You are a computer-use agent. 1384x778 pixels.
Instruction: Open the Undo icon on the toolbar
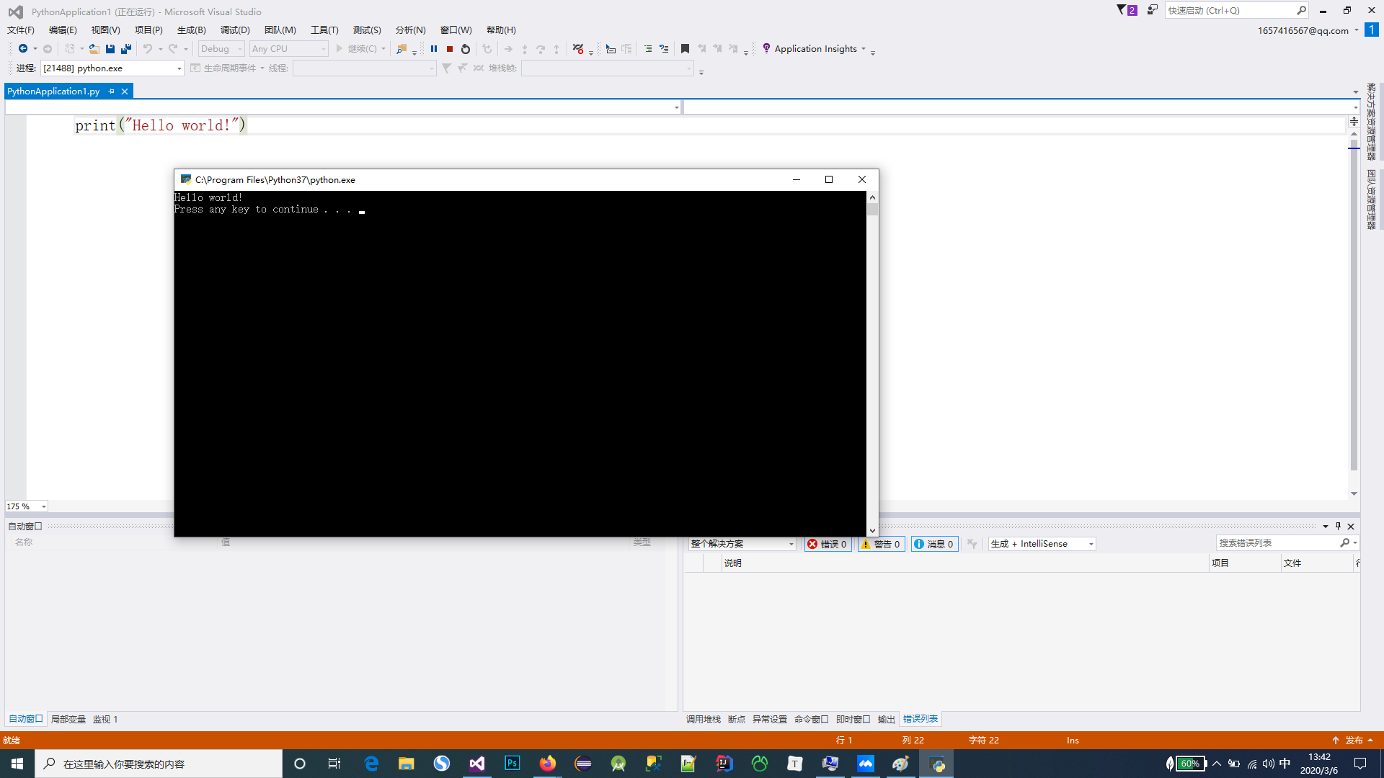pos(146,48)
